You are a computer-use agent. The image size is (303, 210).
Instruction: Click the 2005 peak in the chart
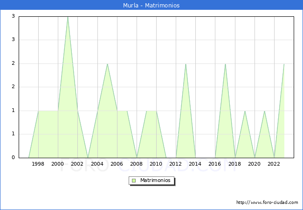107,64
